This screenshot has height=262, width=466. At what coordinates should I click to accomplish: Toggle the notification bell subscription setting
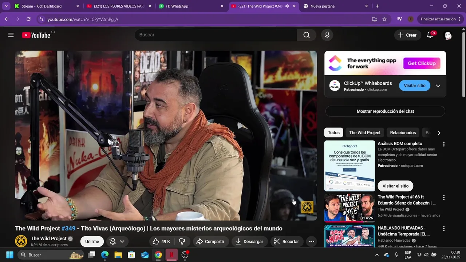[113, 241]
